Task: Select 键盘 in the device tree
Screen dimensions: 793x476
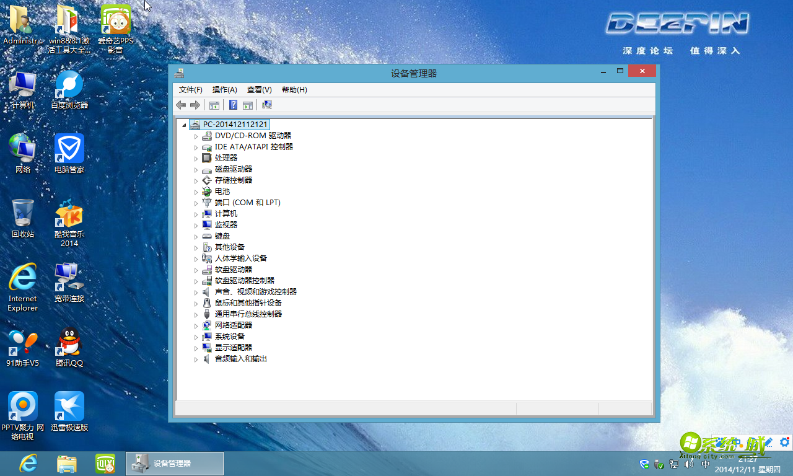Action: [222, 236]
